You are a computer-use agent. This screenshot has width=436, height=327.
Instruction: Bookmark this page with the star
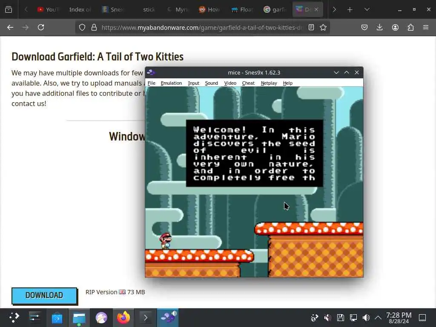point(323,27)
